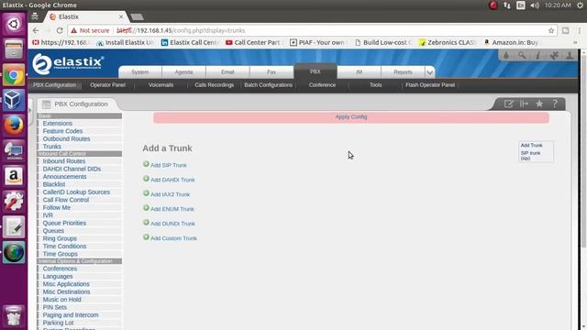Open System Settings tool in dock
The height and width of the screenshot is (330, 587).
click(x=14, y=202)
